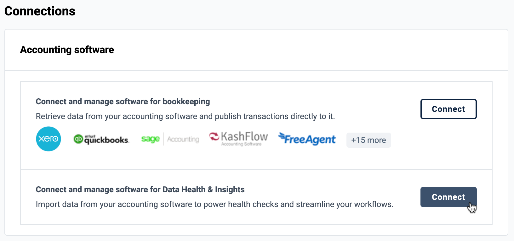Click the Import data description text
The height and width of the screenshot is (241, 514).
(214, 204)
